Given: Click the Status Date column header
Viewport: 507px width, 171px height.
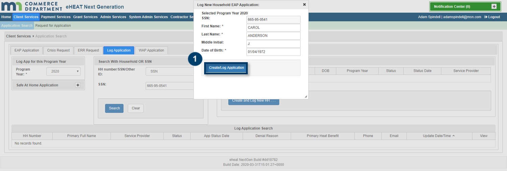Looking at the screenshot, I should coord(422,71).
